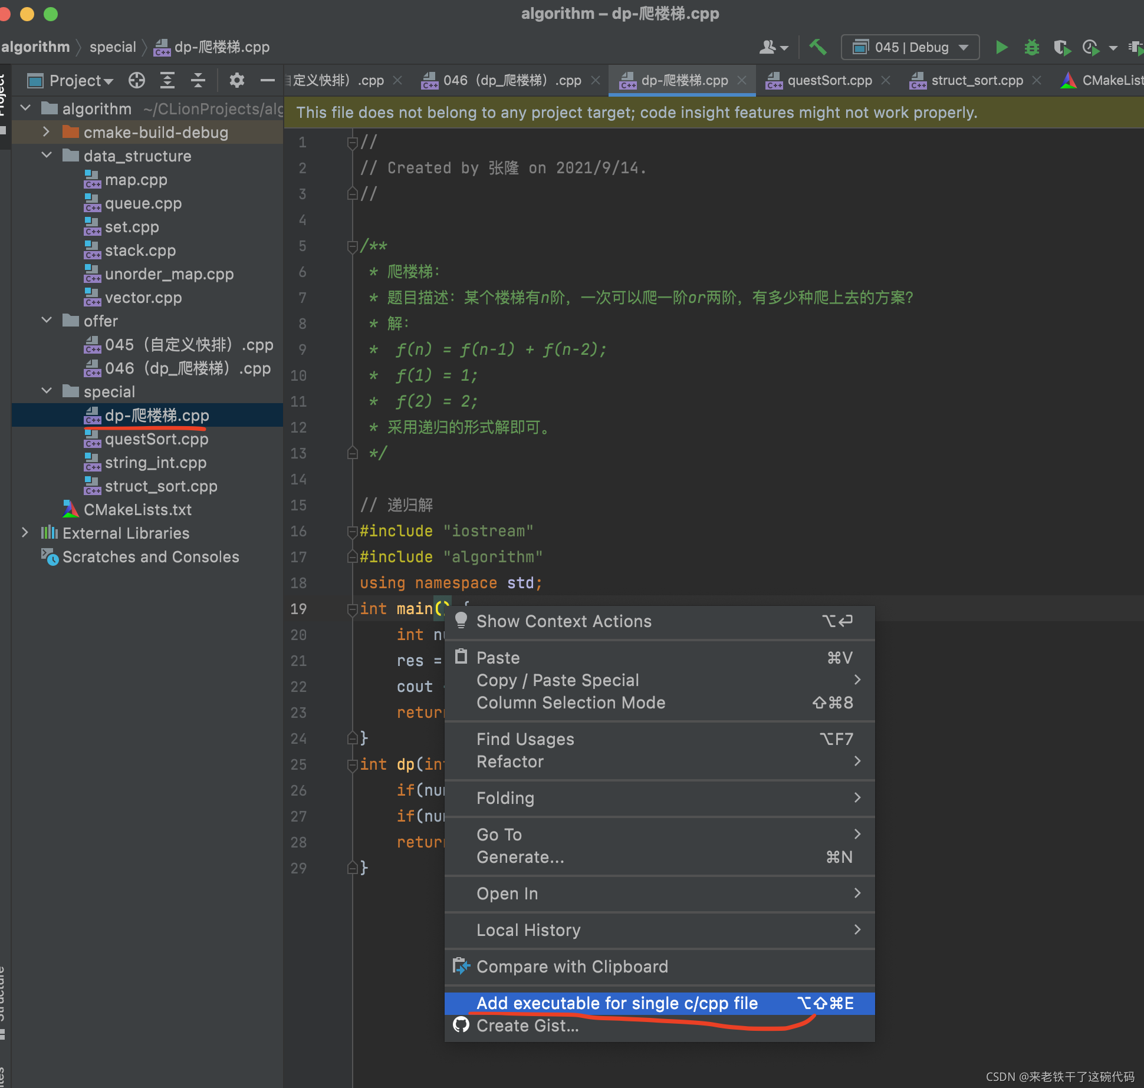Image resolution: width=1144 pixels, height=1088 pixels.
Task: Choose Create Gist... menu item
Action: pos(659,1026)
